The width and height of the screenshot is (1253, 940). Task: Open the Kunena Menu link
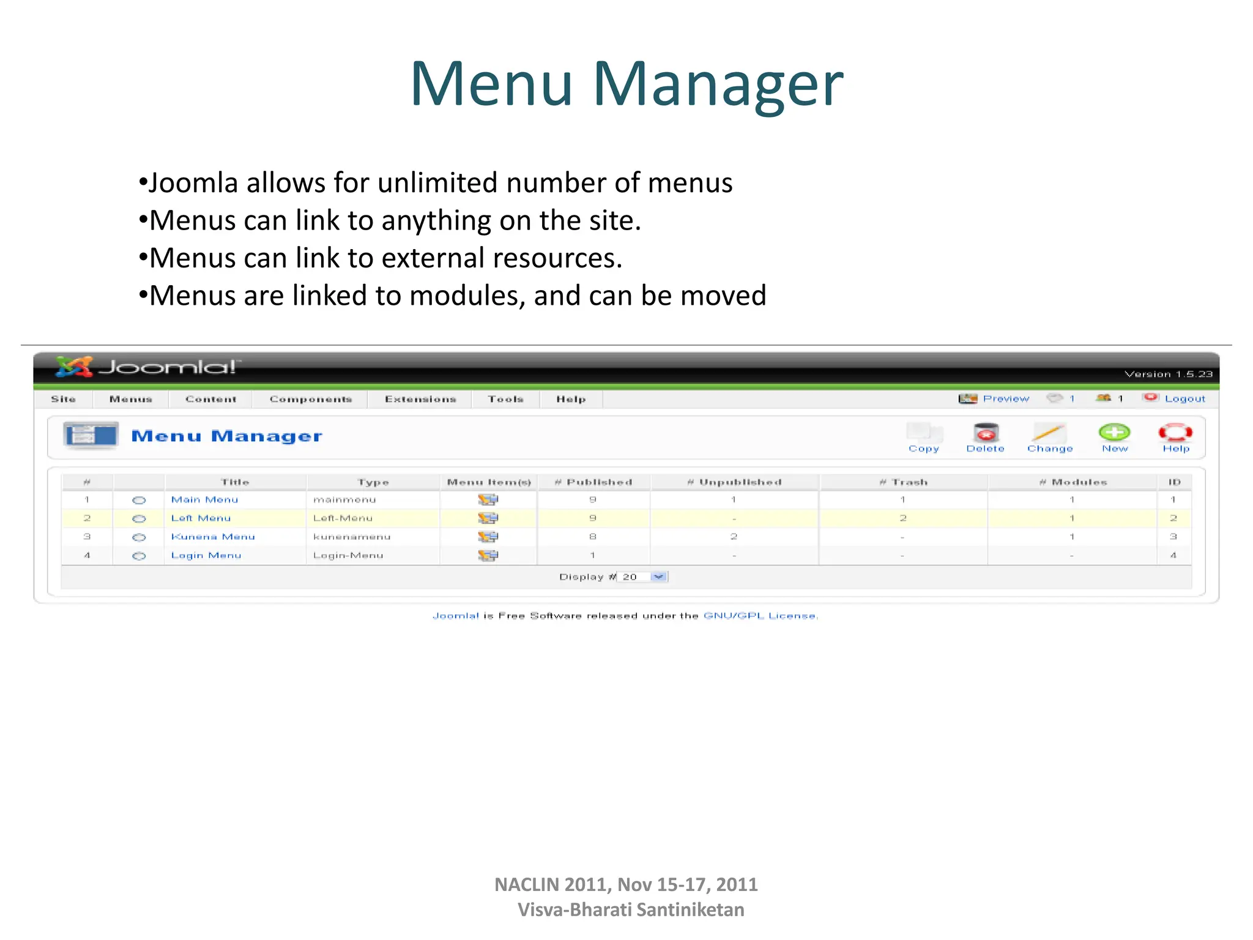click(x=213, y=537)
